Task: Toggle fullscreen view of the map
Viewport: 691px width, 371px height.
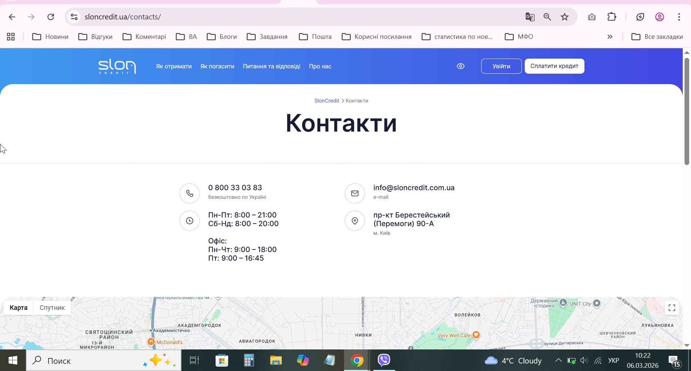Action: 672,308
